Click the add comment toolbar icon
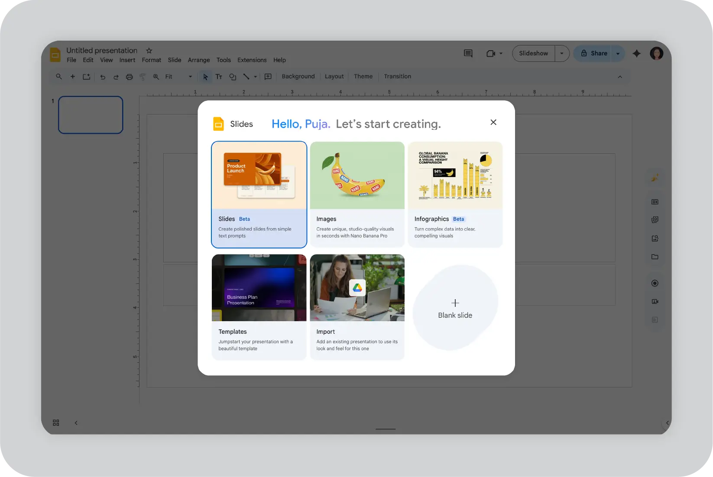The height and width of the screenshot is (477, 713). click(x=268, y=77)
